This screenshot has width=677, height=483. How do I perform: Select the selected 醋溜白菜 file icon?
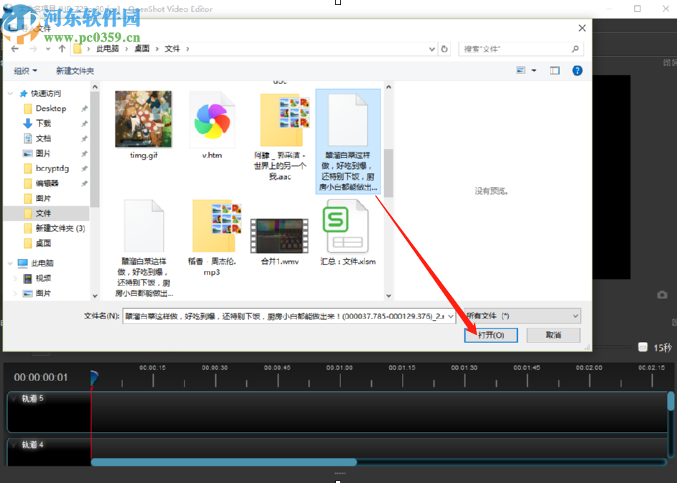click(348, 141)
